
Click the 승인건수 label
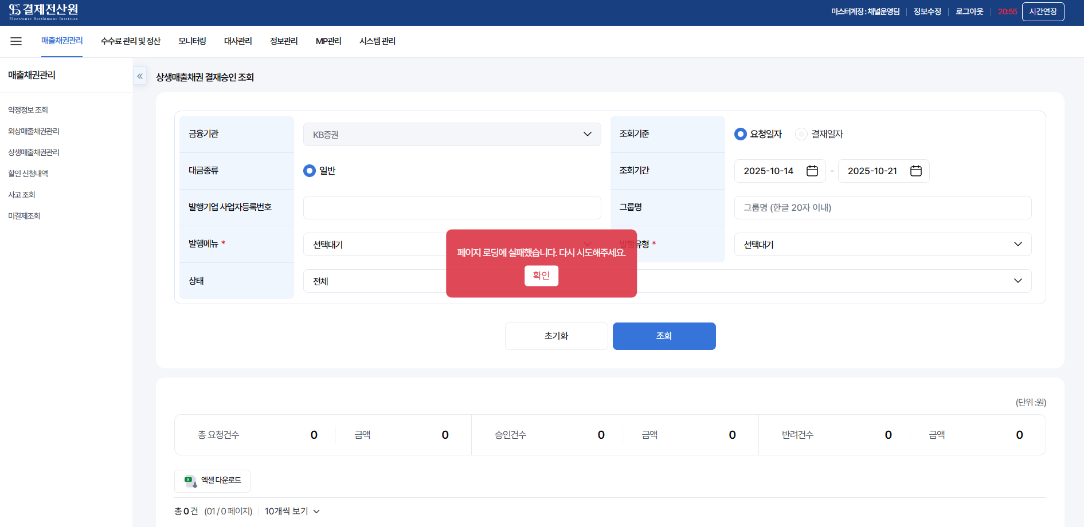tap(511, 435)
